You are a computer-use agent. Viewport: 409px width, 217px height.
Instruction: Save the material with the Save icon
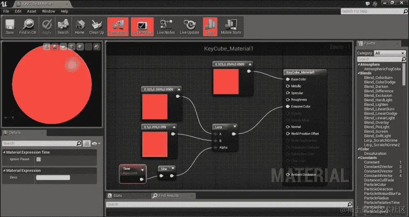[x=10, y=27]
